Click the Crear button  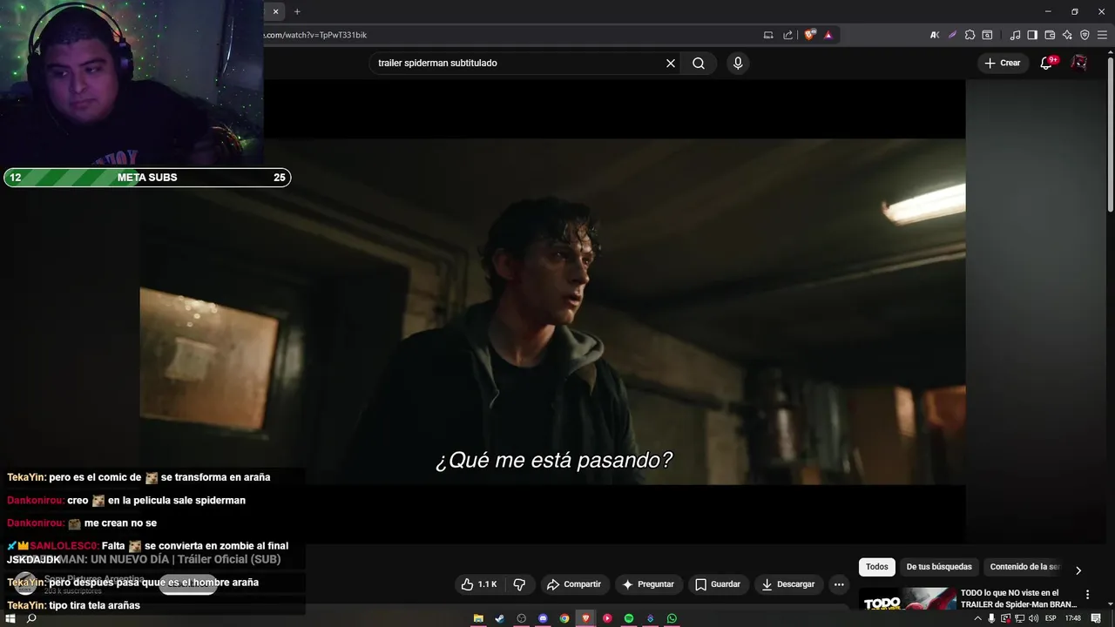[x=1002, y=63]
